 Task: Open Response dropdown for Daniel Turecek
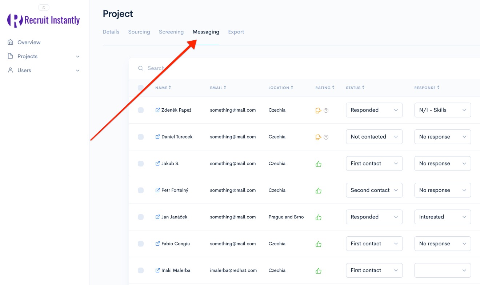pyautogui.click(x=443, y=137)
